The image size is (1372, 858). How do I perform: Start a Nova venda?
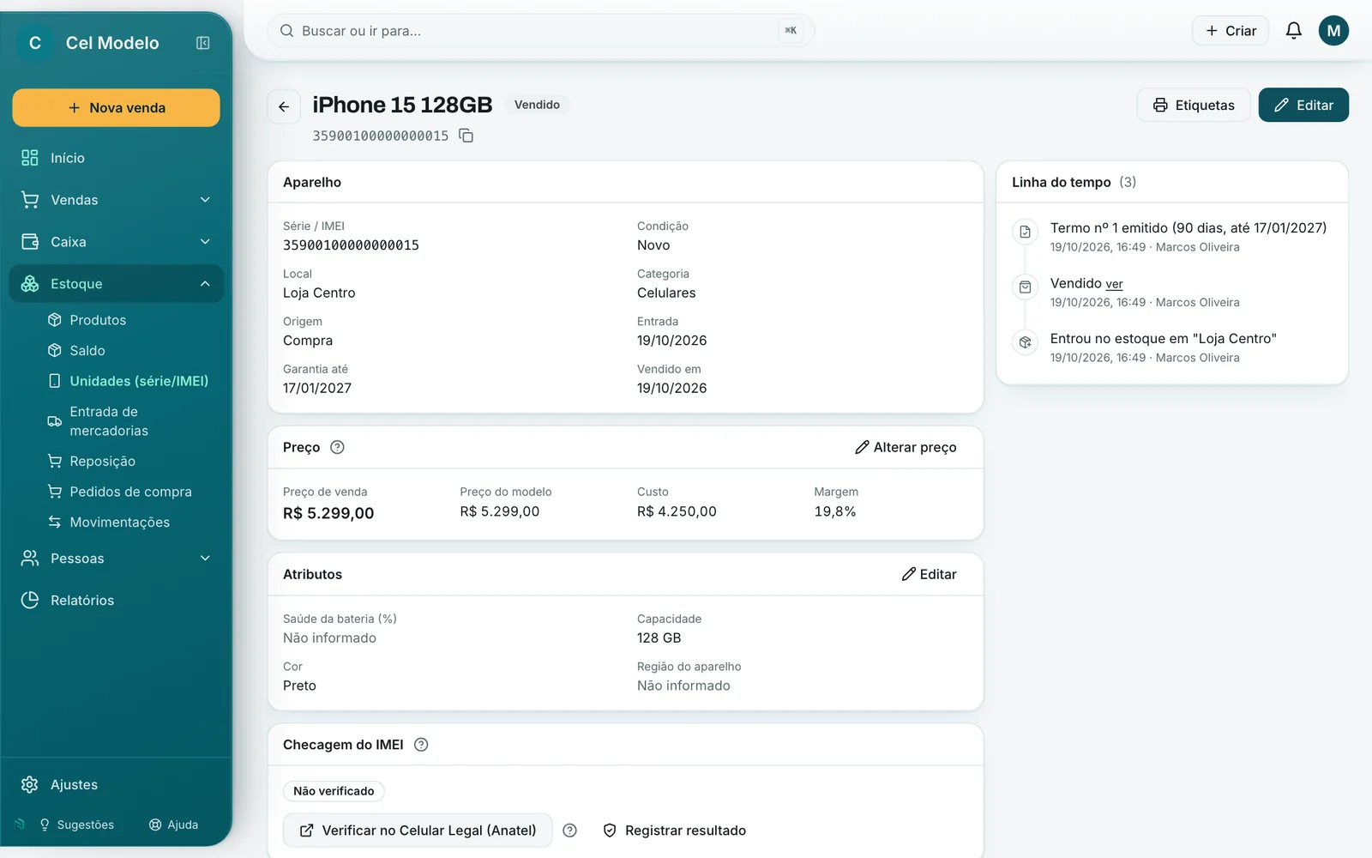coord(117,108)
